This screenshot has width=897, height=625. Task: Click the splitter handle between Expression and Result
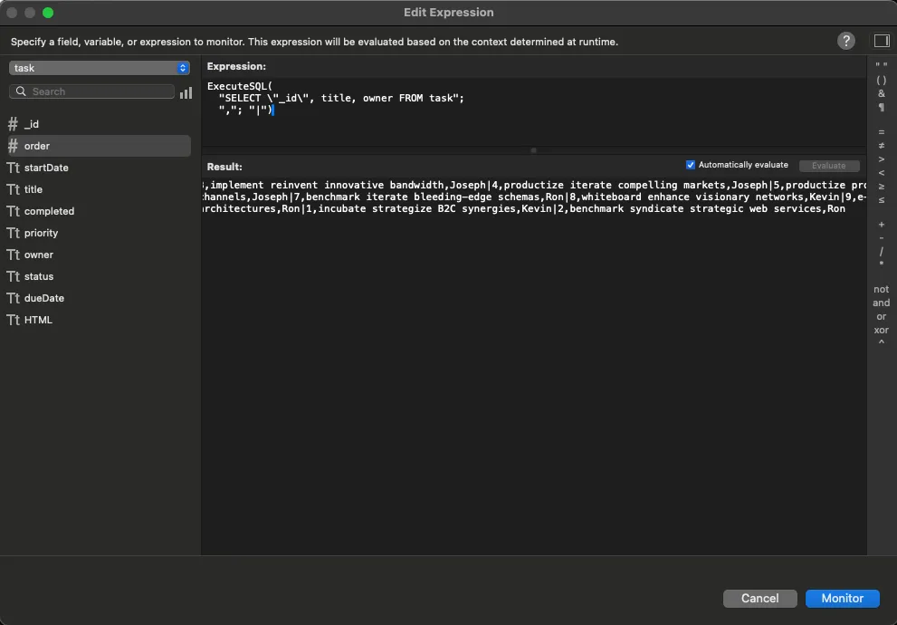(533, 150)
